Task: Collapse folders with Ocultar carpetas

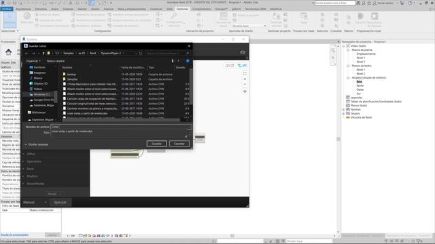Action: point(36,144)
